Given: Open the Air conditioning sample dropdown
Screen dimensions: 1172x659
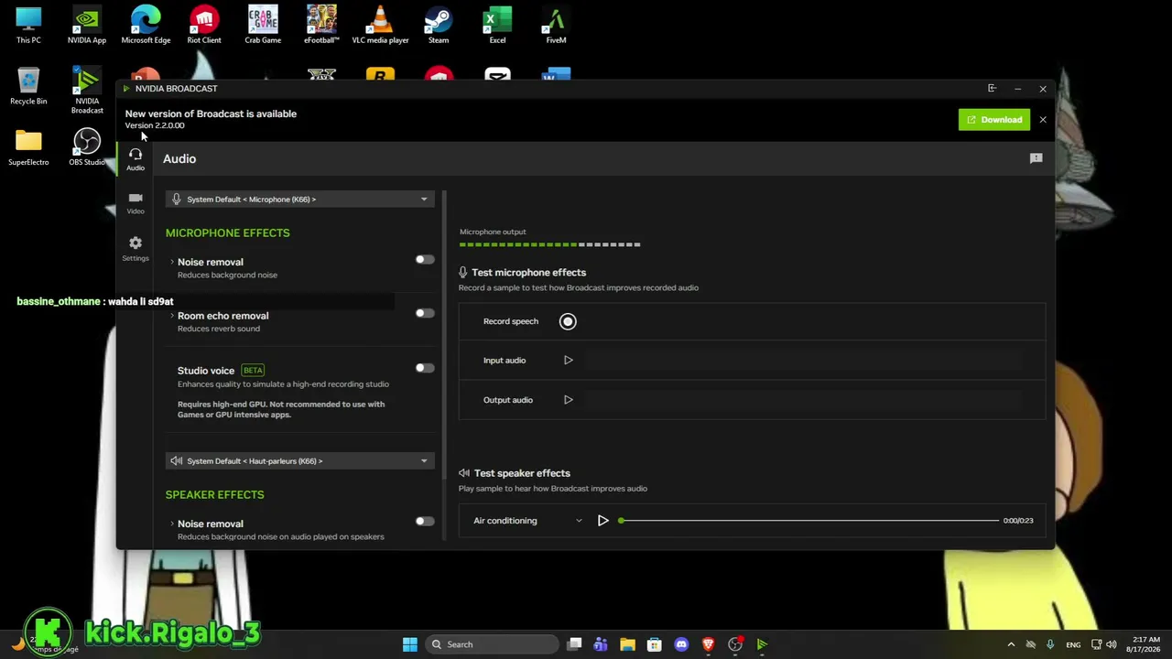Looking at the screenshot, I should 527,521.
